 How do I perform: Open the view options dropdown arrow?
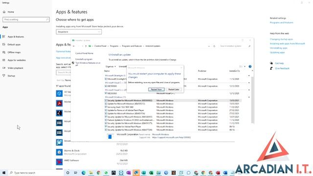click(245, 66)
